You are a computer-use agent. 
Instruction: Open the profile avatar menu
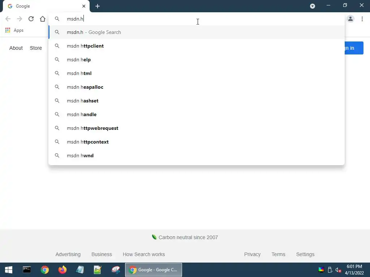coord(350,19)
